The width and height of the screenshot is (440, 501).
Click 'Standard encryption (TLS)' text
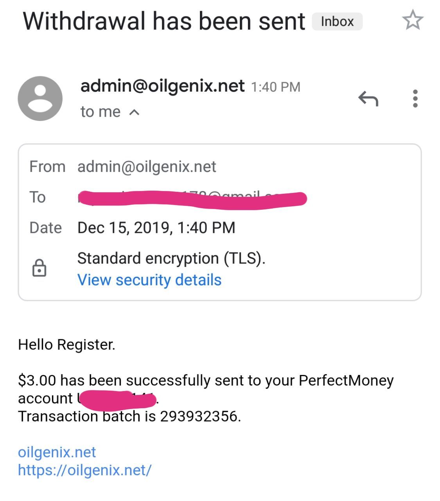click(171, 258)
